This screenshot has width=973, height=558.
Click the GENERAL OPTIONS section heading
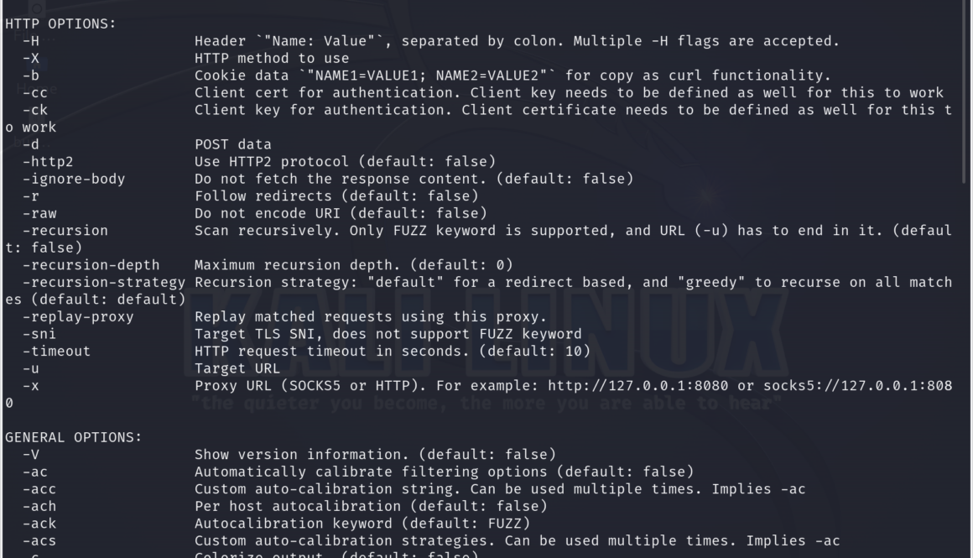[x=74, y=438]
